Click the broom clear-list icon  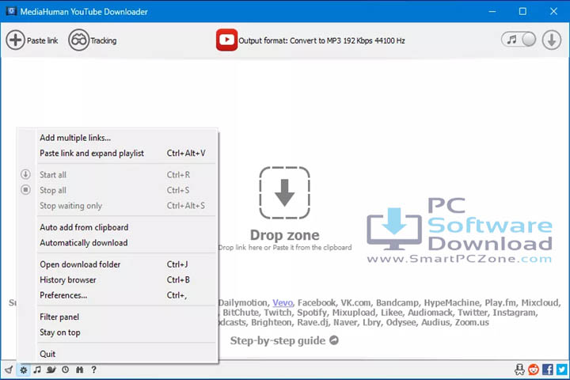9,370
